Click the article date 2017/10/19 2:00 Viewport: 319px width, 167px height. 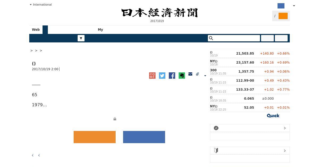[x=45, y=69]
